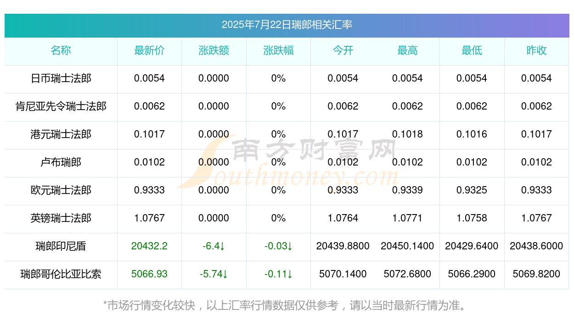Click the 最低 value '1.0758'

(472, 218)
